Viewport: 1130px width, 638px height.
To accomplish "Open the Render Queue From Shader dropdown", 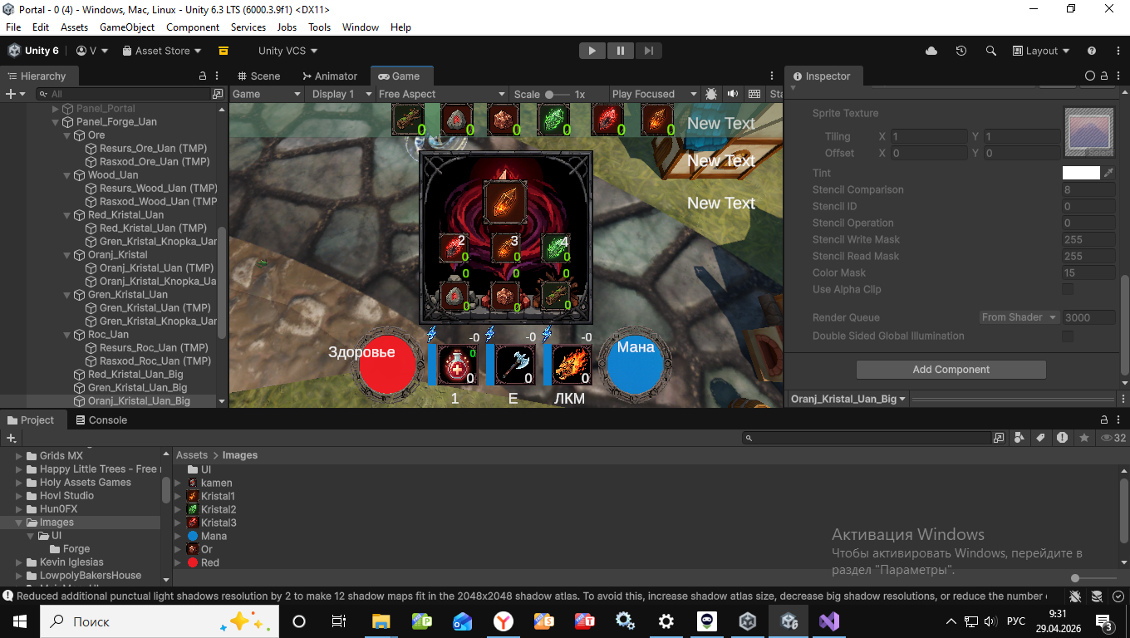I will tap(1019, 317).
